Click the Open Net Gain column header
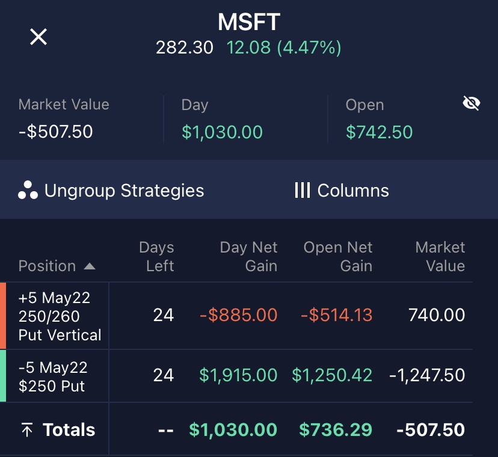The height and width of the screenshot is (457, 498). click(338, 257)
